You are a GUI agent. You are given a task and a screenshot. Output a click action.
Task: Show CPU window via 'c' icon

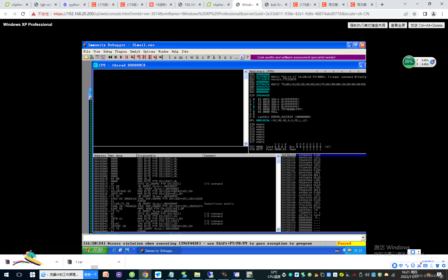click(x=203, y=57)
